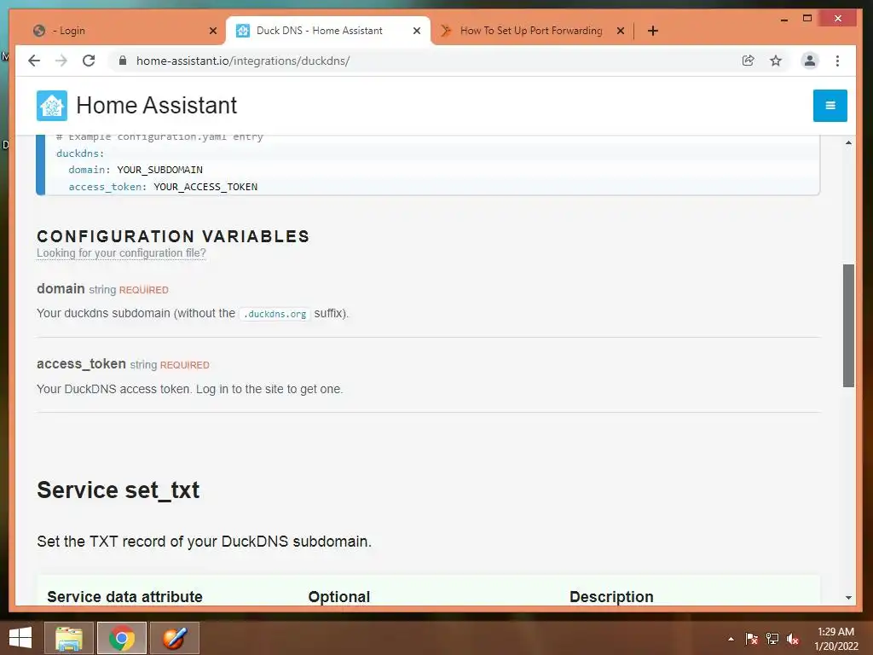
Task: Show hidden tray icons arrow
Action: (731, 639)
